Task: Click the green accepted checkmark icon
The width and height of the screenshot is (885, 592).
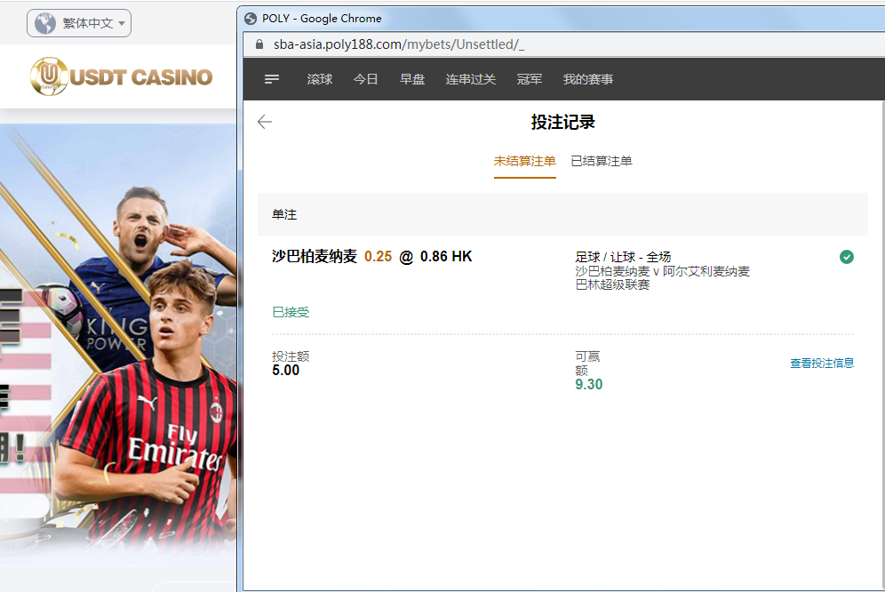Action: 846,257
